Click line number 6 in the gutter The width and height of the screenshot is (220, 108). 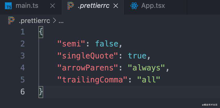[x=23, y=92]
